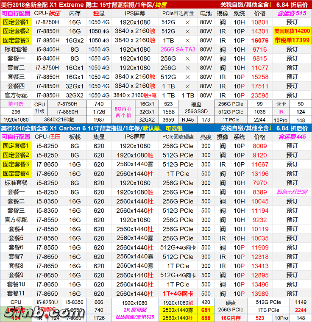
Task: Click the 预订 cell beside price 13989
Action: [292, 294]
